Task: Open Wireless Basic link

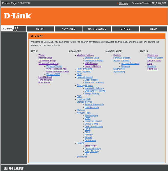Action: coord(92,58)
